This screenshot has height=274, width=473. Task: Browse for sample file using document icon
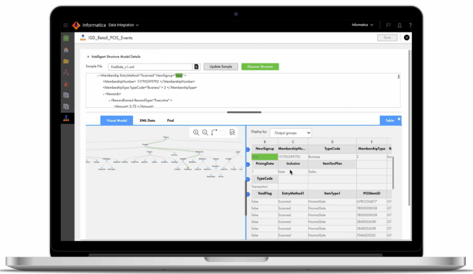coord(196,67)
